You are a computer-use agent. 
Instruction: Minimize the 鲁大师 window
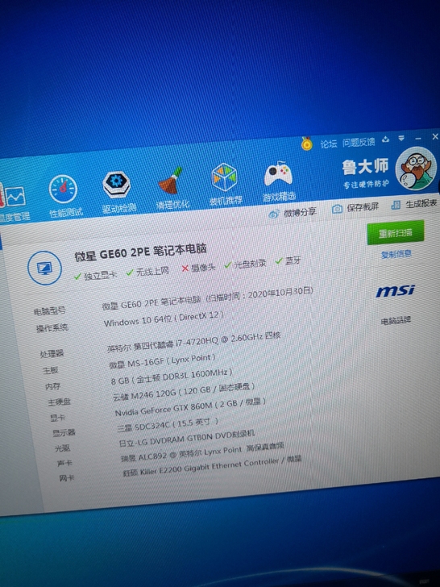pos(418,138)
